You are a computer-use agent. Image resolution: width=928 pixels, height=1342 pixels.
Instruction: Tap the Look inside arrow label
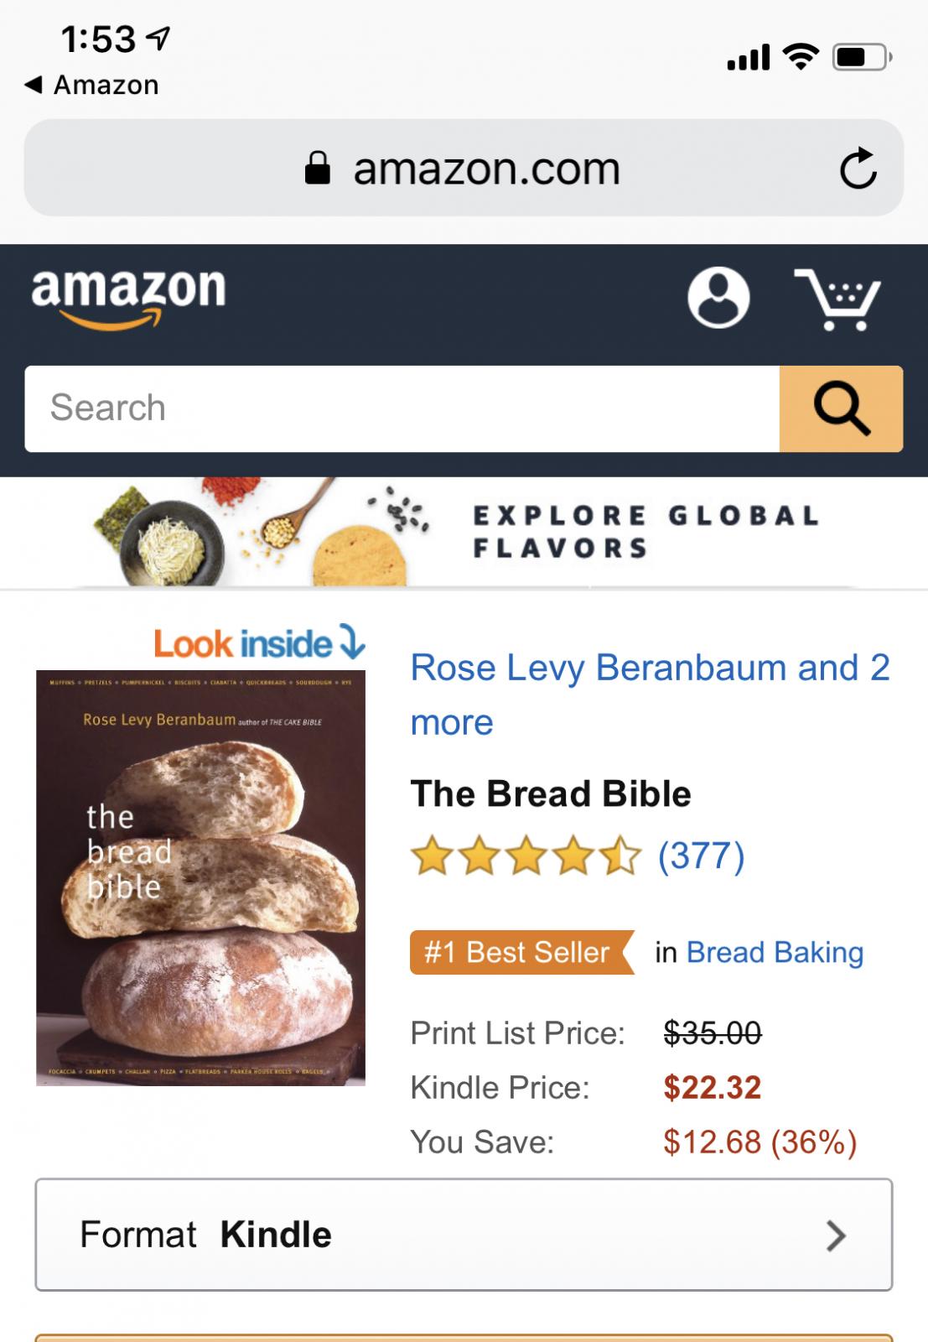pos(259,643)
